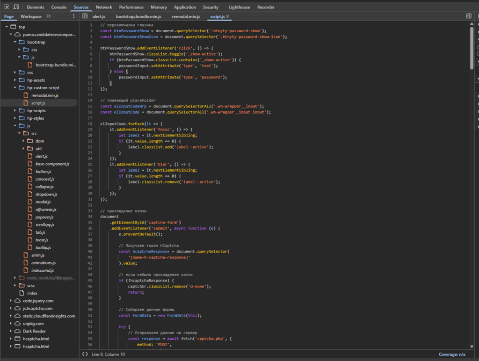Open the Elements panel tab
Viewport: 479px width, 361px height.
click(36, 7)
